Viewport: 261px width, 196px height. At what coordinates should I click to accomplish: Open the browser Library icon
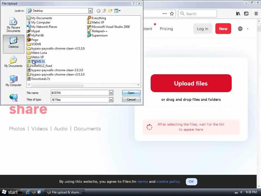238,14
